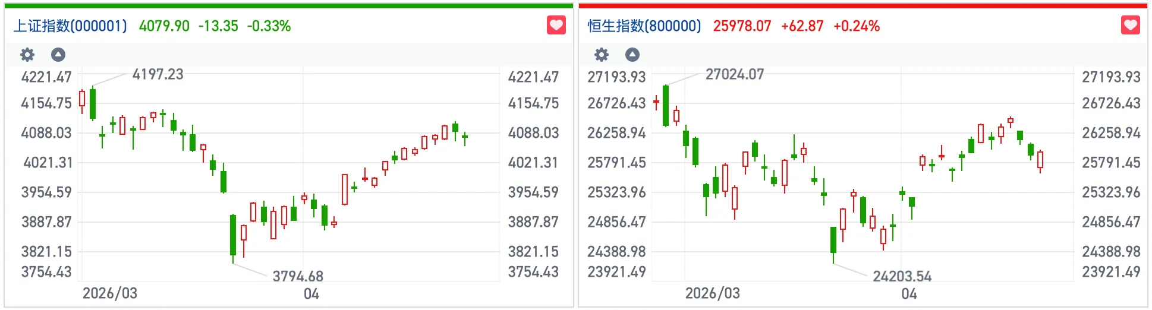
Task: Select the +0.24% change percentage
Action: pyautogui.click(x=856, y=26)
